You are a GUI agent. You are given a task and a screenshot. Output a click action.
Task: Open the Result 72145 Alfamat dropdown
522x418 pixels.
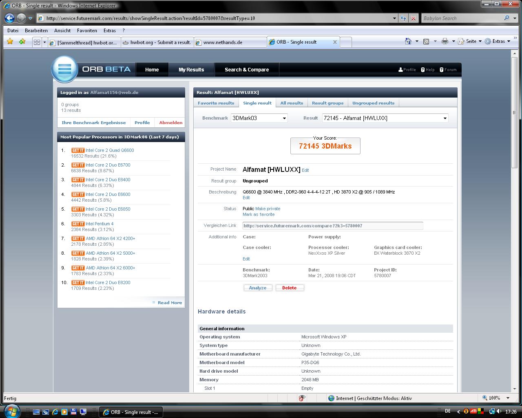pos(385,118)
